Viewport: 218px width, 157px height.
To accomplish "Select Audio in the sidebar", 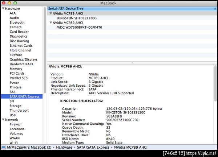I will click(14, 18).
